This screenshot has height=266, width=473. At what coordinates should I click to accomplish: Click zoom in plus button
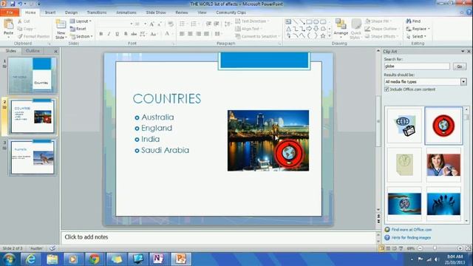[x=460, y=248]
